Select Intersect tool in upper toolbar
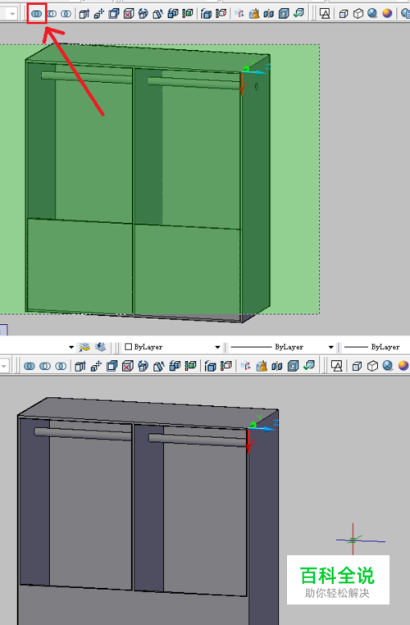Screen dimensions: 410x625 (66, 14)
